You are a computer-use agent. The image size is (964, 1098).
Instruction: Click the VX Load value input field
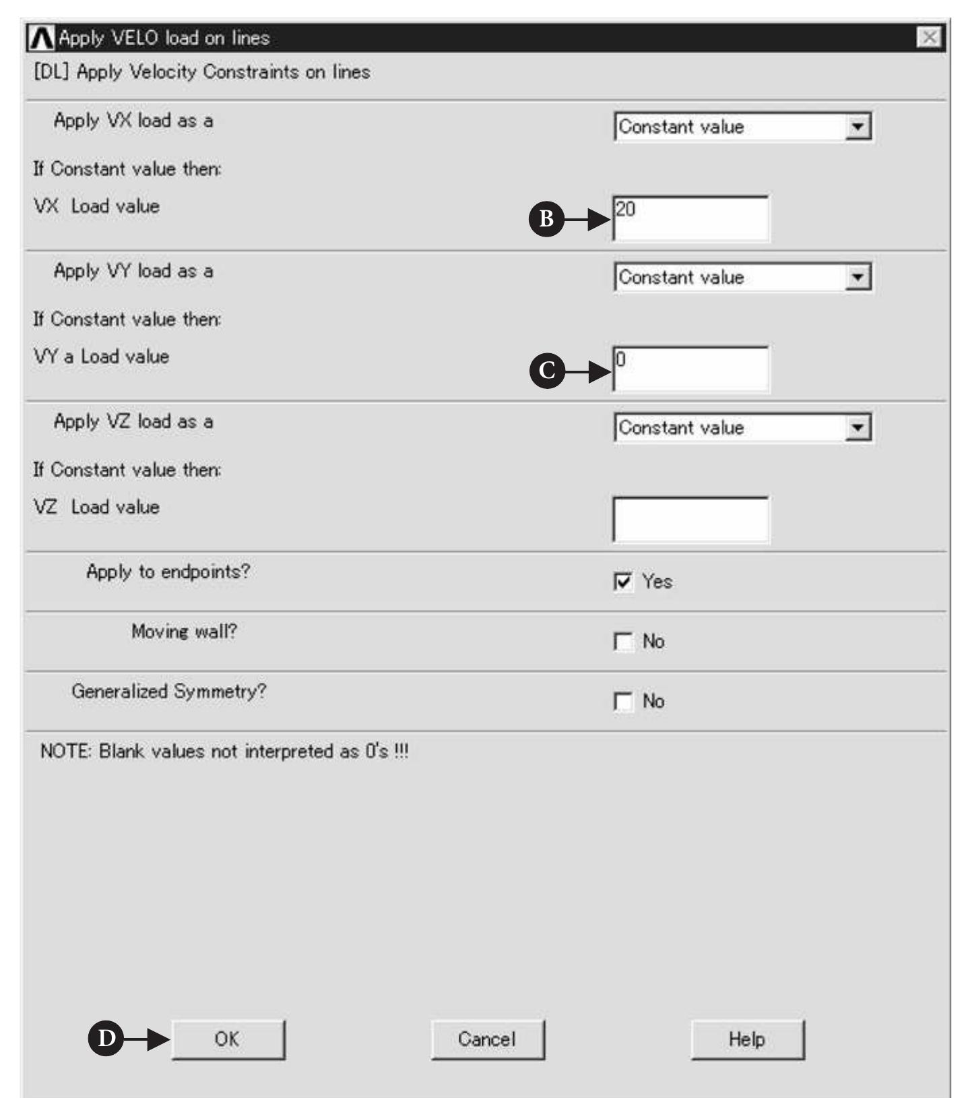tap(690, 218)
